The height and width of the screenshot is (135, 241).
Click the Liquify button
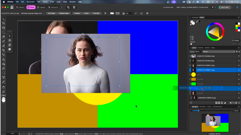86,13
